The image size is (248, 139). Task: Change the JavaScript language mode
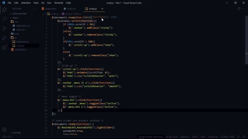[213, 137]
